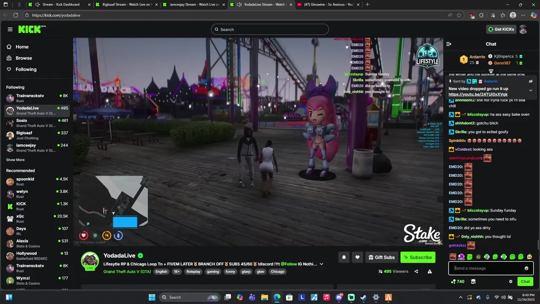Insert the yellow-red clown emote
The image size is (540, 304).
pyautogui.click(x=529, y=257)
